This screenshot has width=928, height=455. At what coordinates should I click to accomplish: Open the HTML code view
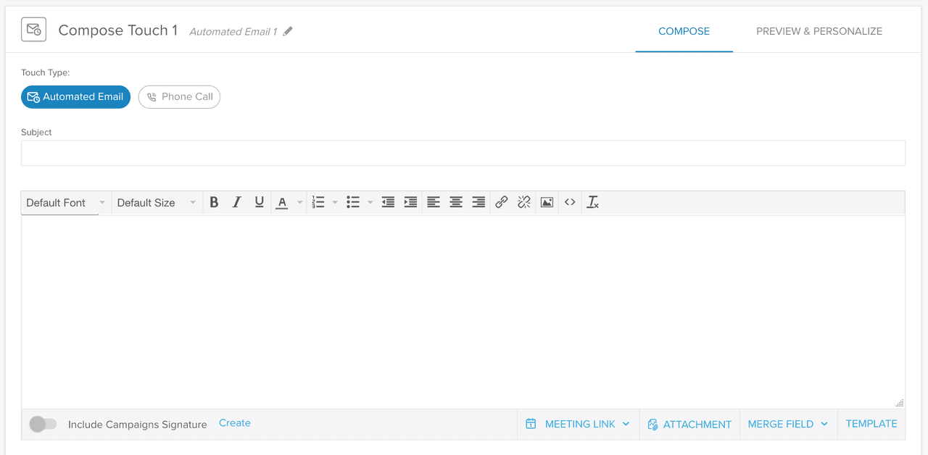(569, 202)
